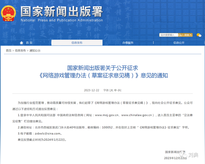Set font size to 大
The height and width of the screenshot is (164, 205).
tap(112, 90)
